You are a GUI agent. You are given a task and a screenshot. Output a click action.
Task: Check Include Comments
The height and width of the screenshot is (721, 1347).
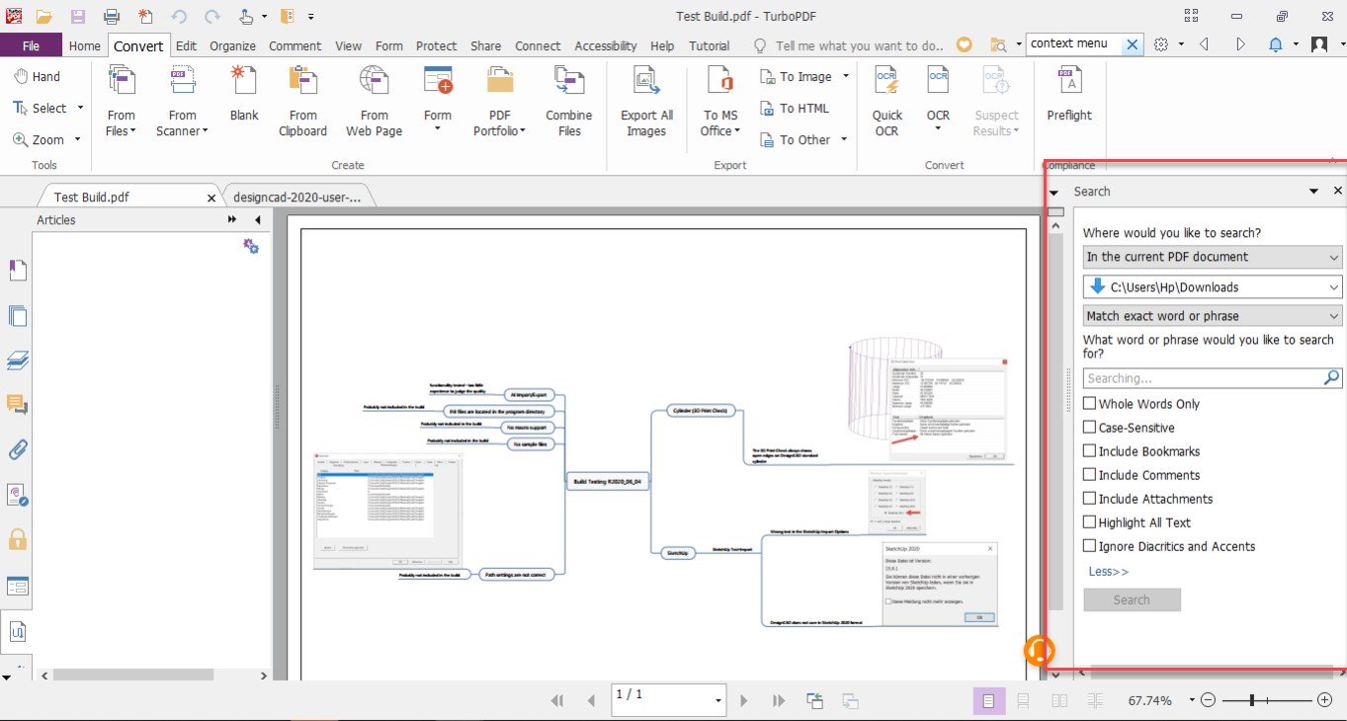(1089, 474)
